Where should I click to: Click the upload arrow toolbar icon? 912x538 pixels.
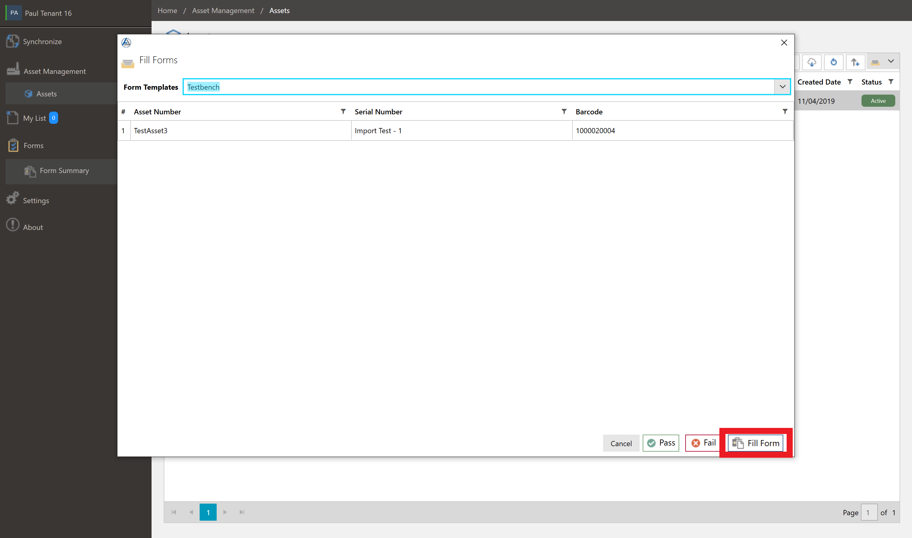[x=855, y=62]
